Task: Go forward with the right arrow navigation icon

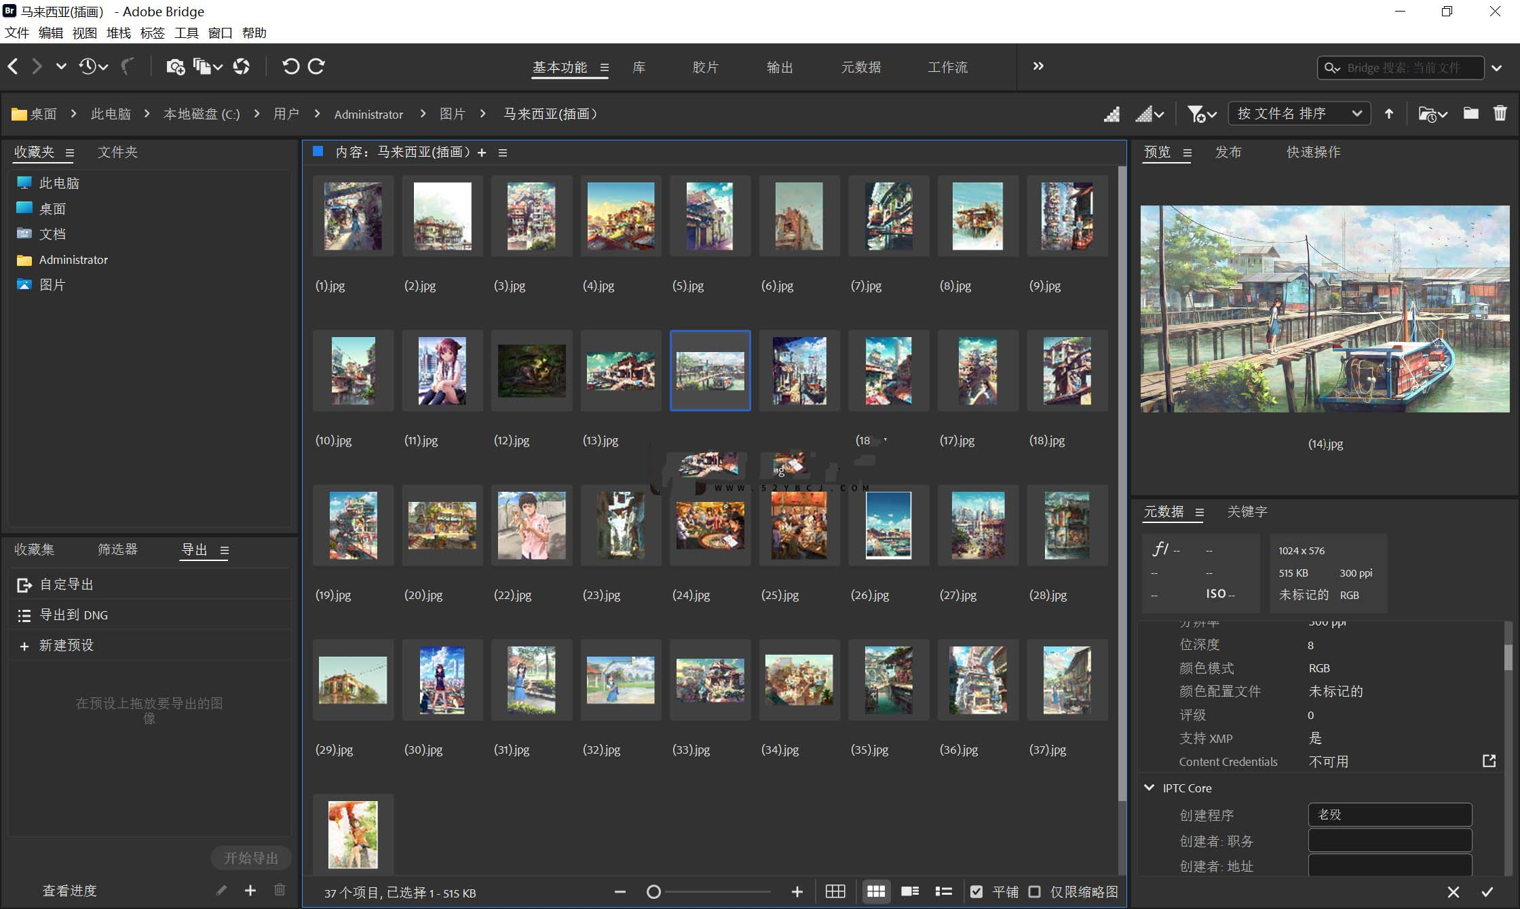Action: [x=37, y=66]
